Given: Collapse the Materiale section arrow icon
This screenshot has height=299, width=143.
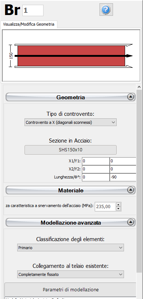Looking at the screenshot, I should coord(131,190).
